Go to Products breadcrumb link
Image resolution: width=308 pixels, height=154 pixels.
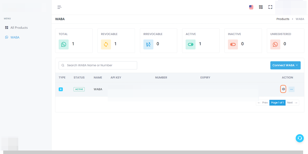pyautogui.click(x=283, y=19)
